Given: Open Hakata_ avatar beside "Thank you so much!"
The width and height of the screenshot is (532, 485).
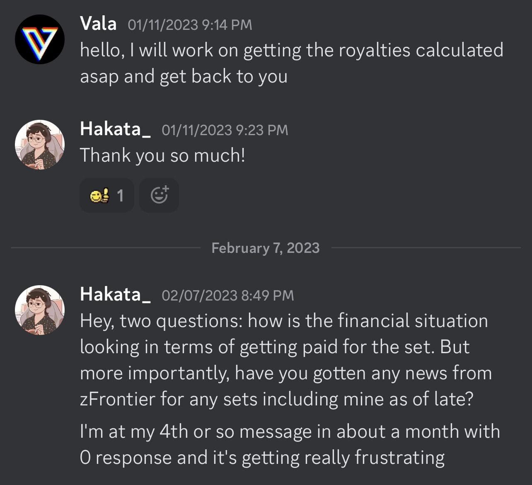Looking at the screenshot, I should (40, 145).
